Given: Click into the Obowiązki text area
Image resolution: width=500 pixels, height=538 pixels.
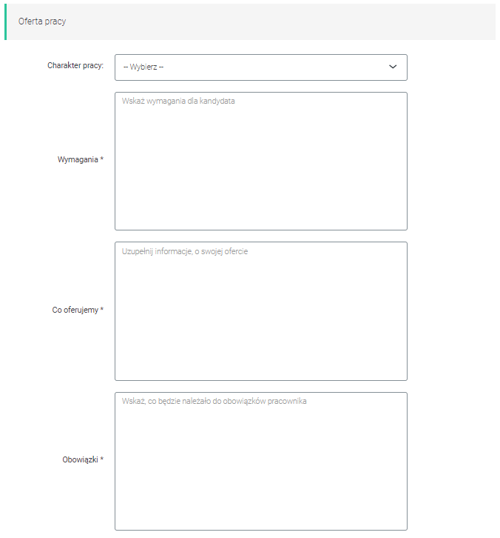Looking at the screenshot, I should tap(260, 460).
